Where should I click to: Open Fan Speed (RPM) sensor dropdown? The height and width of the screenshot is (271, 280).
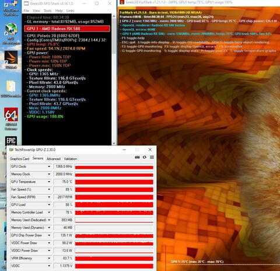49,197
